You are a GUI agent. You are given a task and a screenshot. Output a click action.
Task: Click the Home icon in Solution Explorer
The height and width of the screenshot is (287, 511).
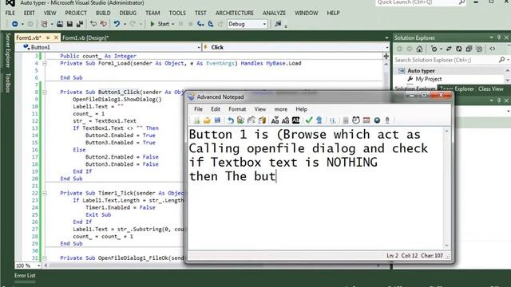[x=419, y=49]
